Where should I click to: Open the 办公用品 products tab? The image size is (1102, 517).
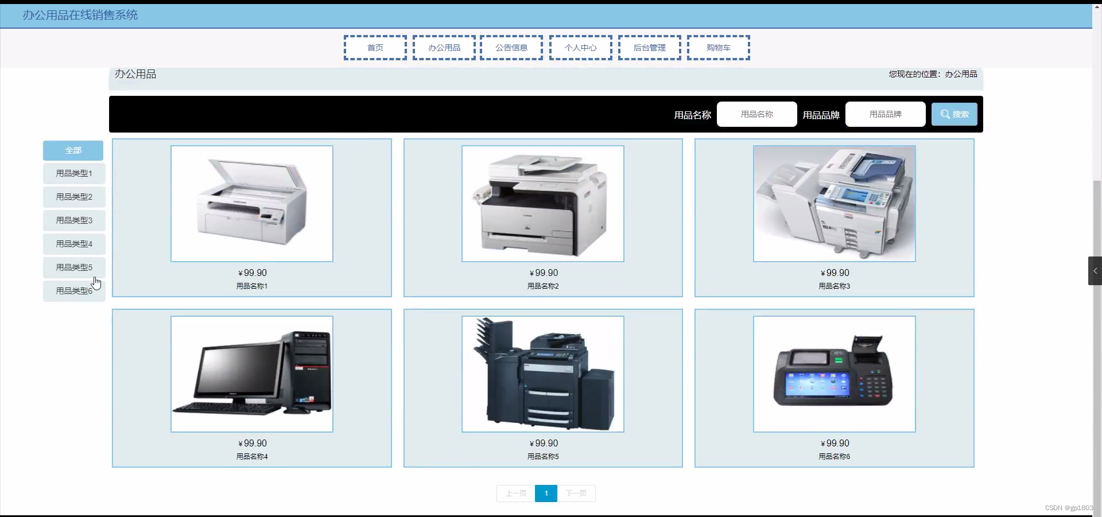pyautogui.click(x=444, y=48)
